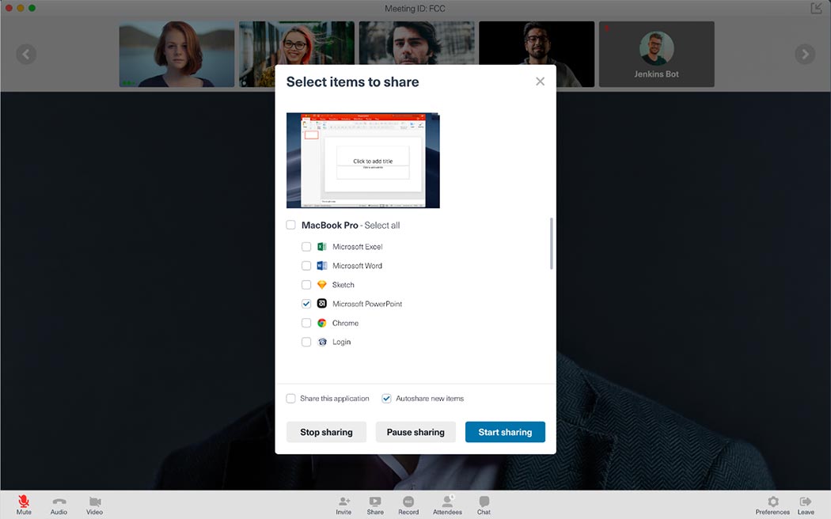Viewport: 831px width, 519px height.
Task: Open the Invite people icon
Action: click(x=343, y=502)
